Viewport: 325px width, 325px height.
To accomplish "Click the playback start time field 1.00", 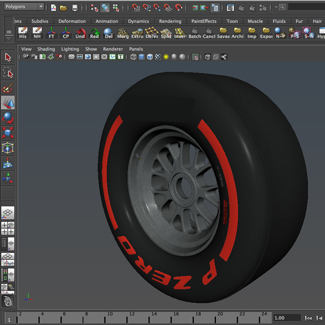I will coord(287,318).
